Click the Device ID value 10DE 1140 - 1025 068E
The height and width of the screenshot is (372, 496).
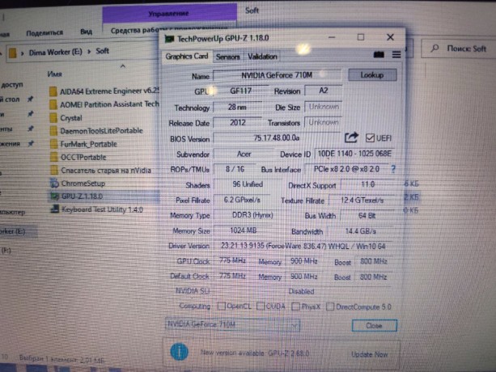(x=354, y=154)
